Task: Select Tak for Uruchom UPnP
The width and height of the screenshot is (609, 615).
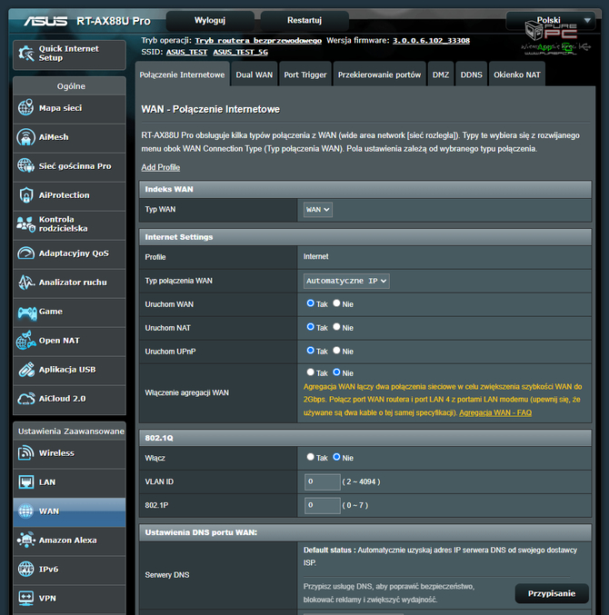Action: [x=310, y=351]
